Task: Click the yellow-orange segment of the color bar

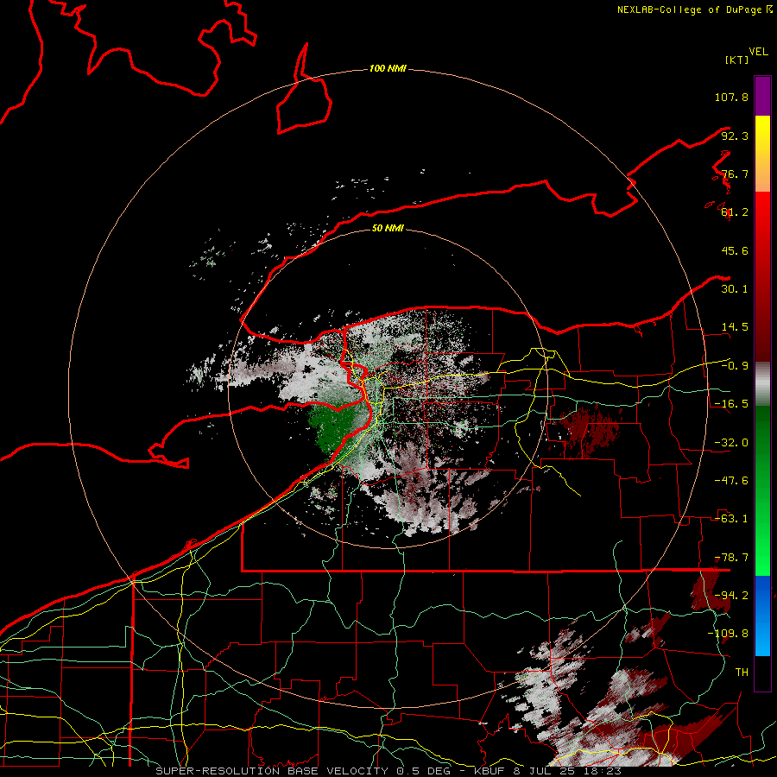Action: [762, 154]
